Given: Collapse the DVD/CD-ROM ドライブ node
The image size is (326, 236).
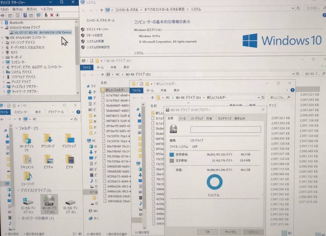Looking at the screenshot, I should tap(2, 27).
